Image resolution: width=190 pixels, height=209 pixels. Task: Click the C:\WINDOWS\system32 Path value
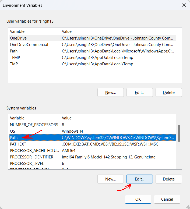[118, 137]
